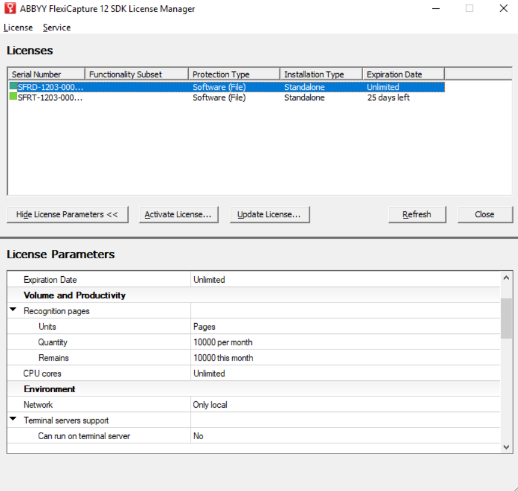Click the Activate License... button

coord(179,215)
